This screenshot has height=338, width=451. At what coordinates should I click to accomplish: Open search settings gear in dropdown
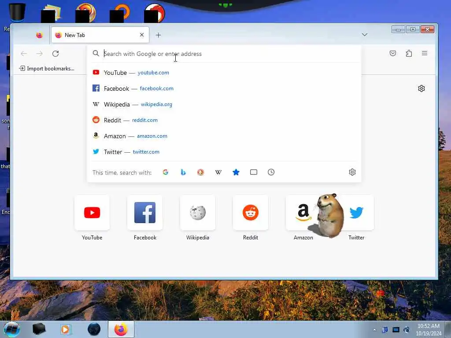coord(352,172)
